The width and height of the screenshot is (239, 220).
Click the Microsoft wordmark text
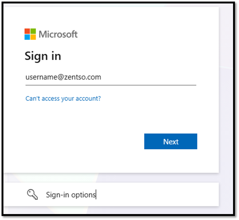click(58, 34)
